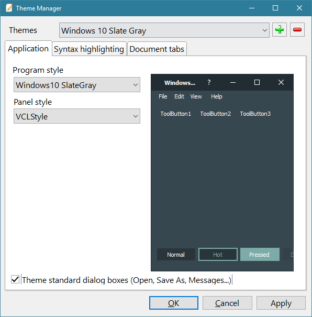Expand the Program style combo box
Viewport: 312px width, 317px height.
coord(77,85)
